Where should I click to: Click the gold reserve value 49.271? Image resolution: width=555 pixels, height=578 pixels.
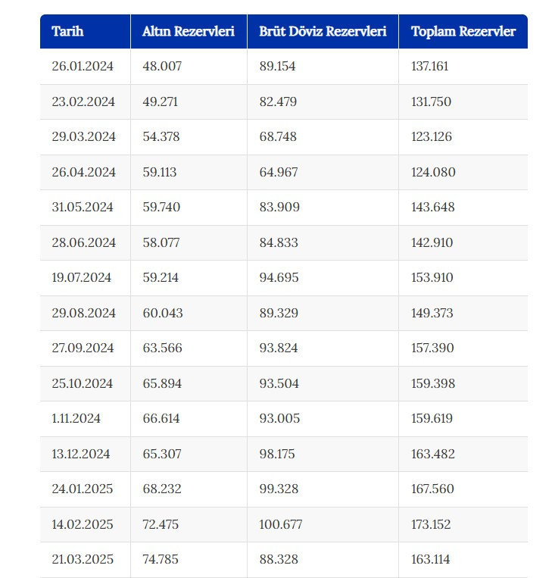[161, 102]
